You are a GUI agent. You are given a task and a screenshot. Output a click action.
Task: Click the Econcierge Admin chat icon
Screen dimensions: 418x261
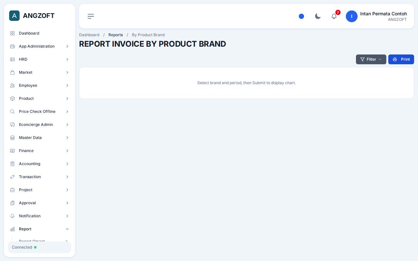point(12,125)
